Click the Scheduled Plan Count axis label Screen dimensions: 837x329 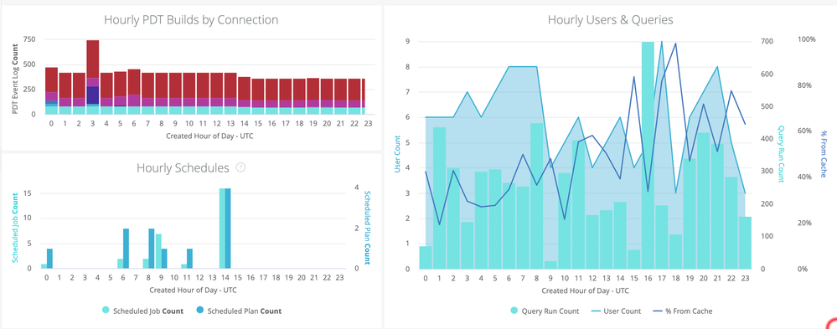(367, 228)
